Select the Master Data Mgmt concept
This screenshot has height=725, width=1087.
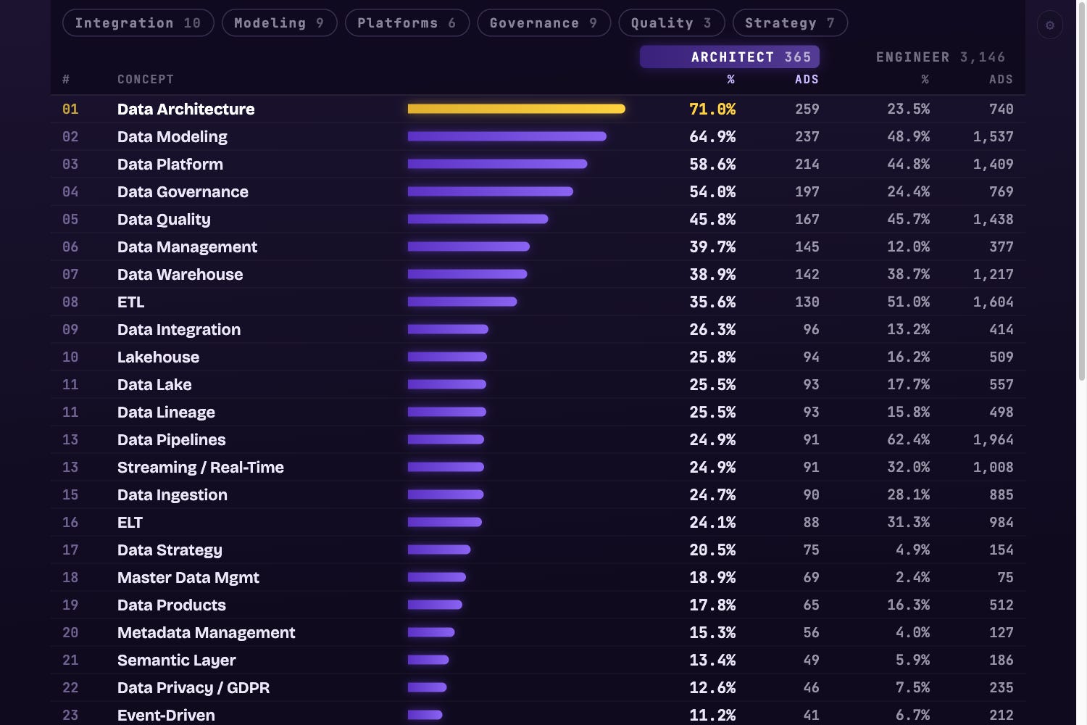pyautogui.click(x=188, y=577)
